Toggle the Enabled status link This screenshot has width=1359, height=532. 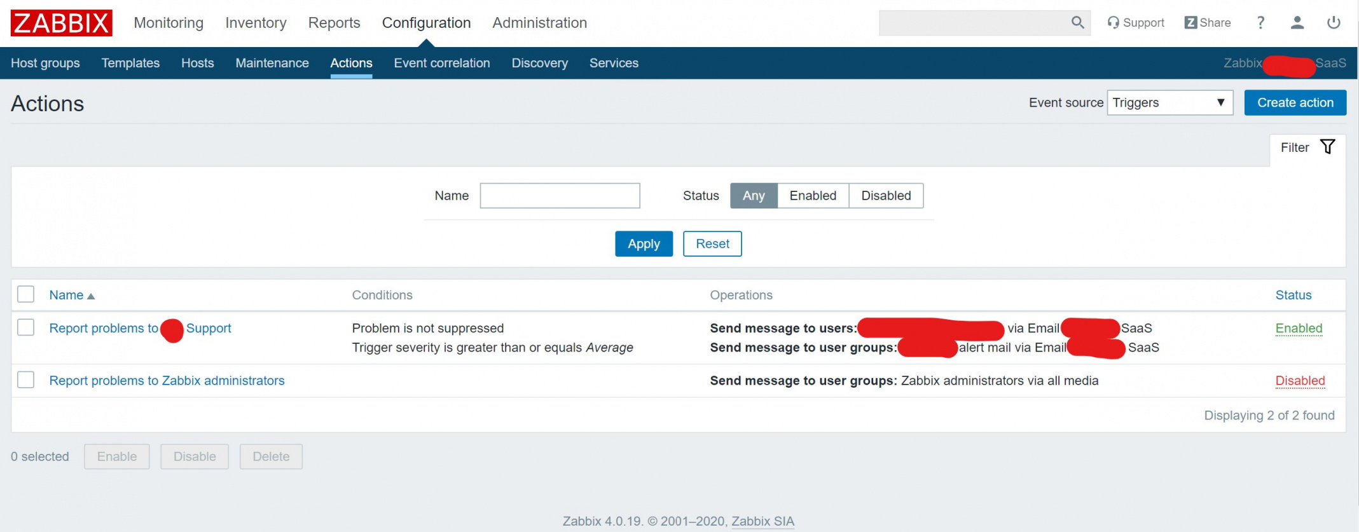click(1299, 329)
